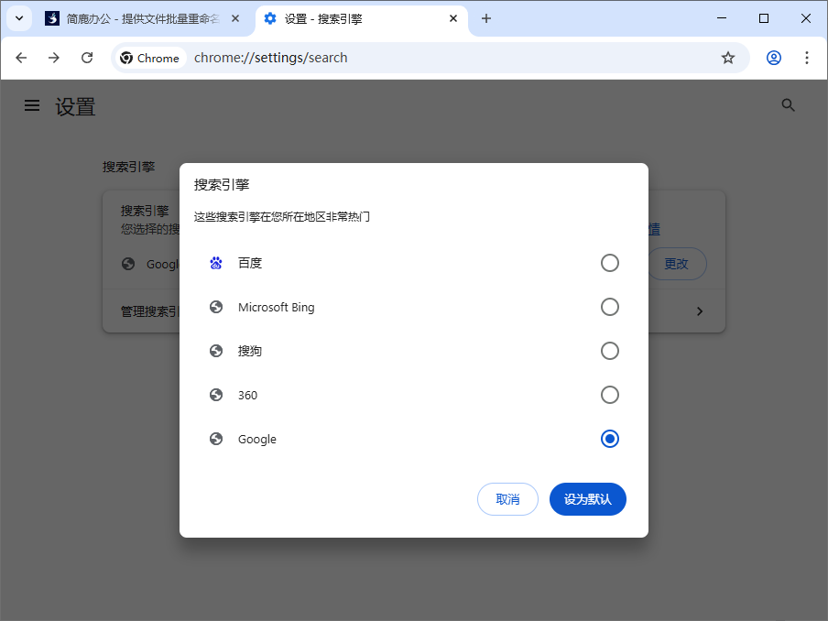Select Microsoft Bing as search engine
828x621 pixels.
(x=610, y=307)
